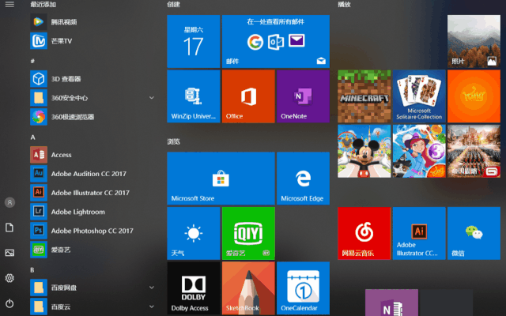Open WinZip Universal tile
This screenshot has height=316, width=506.
(193, 96)
